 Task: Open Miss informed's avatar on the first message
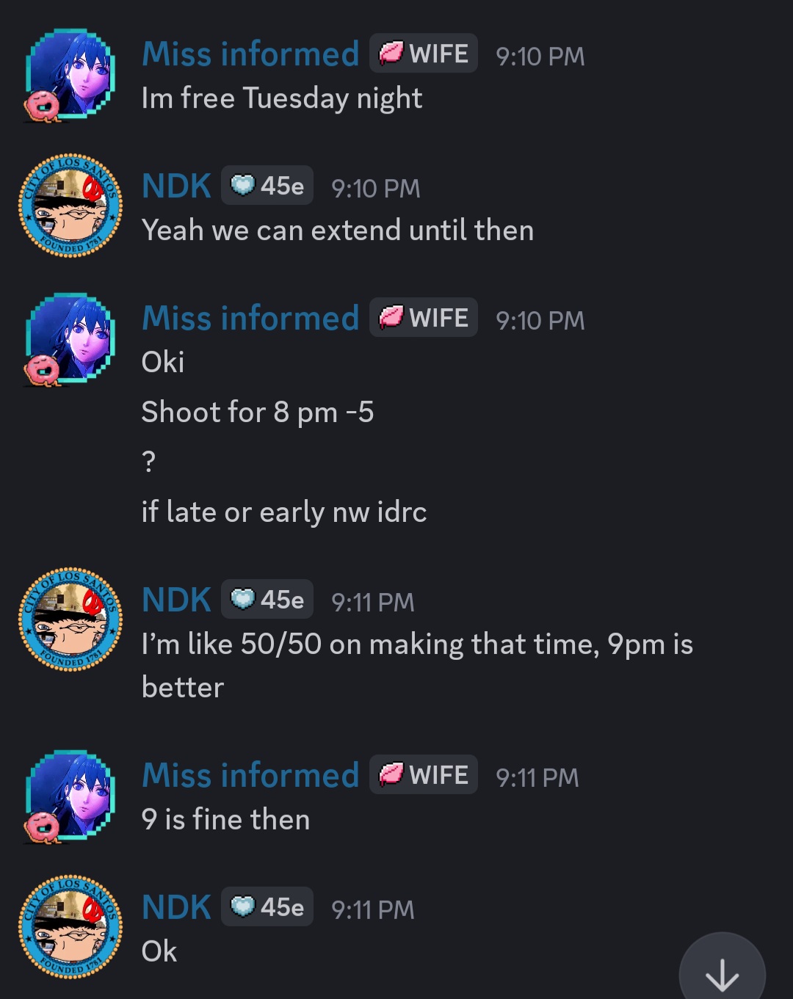click(70, 75)
